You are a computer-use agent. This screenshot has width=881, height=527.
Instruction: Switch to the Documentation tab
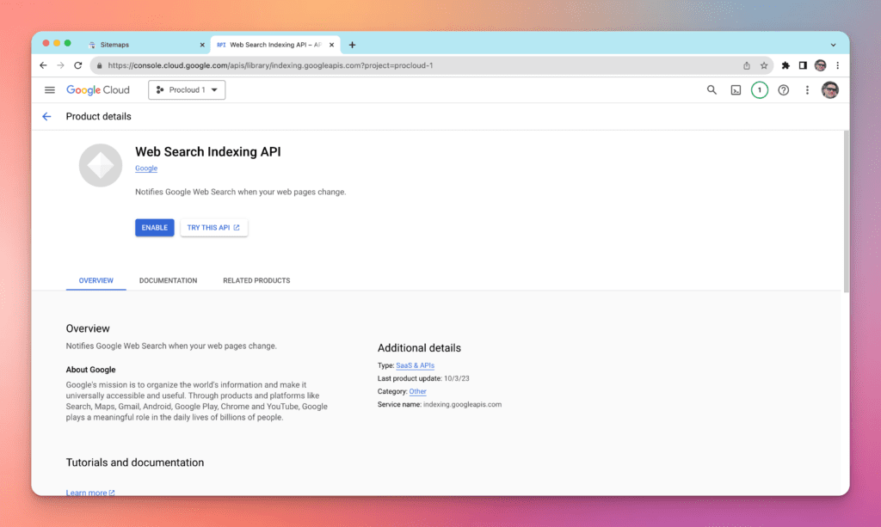pos(168,281)
